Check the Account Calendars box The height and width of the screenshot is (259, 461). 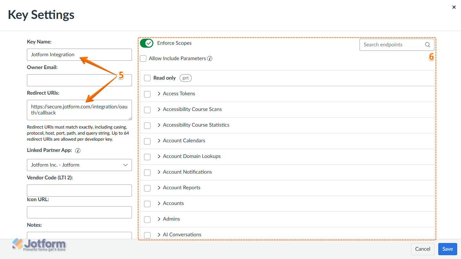pos(147,141)
